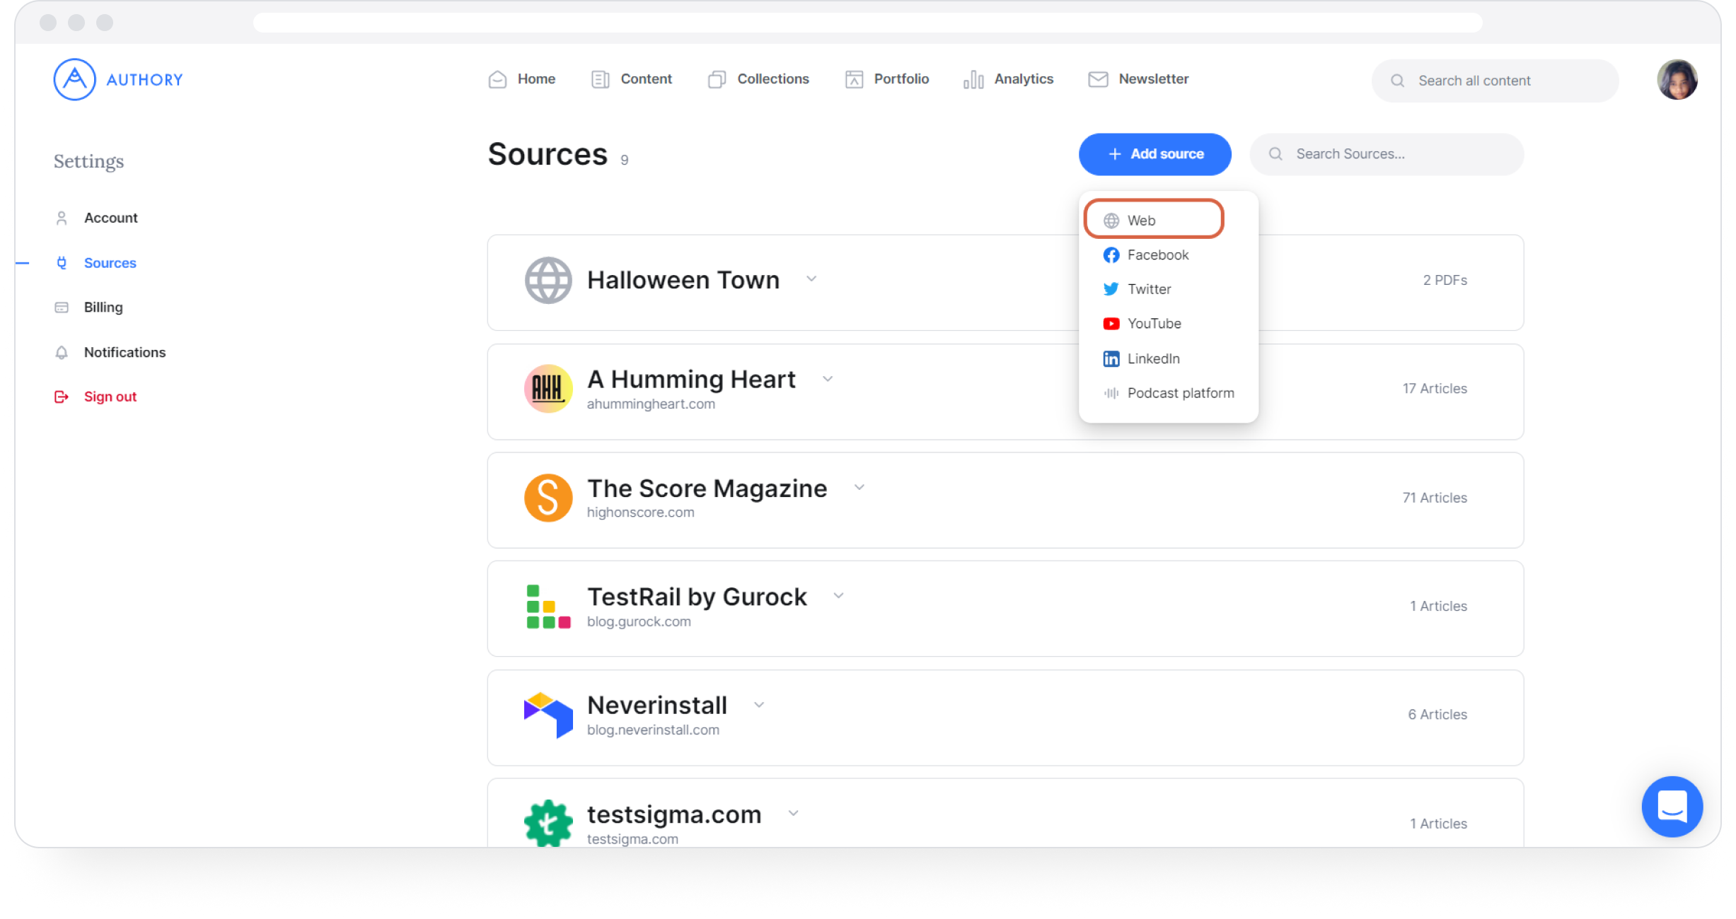This screenshot has width=1736, height=919.
Task: Choose LinkedIn as a source
Action: 1141,358
